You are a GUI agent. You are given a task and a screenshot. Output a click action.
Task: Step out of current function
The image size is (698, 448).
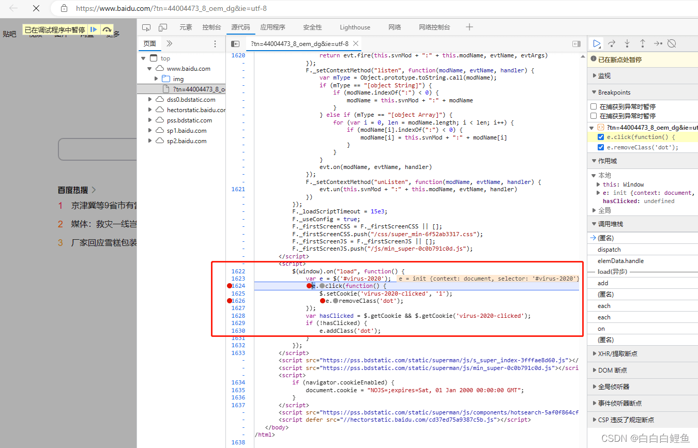coord(642,43)
